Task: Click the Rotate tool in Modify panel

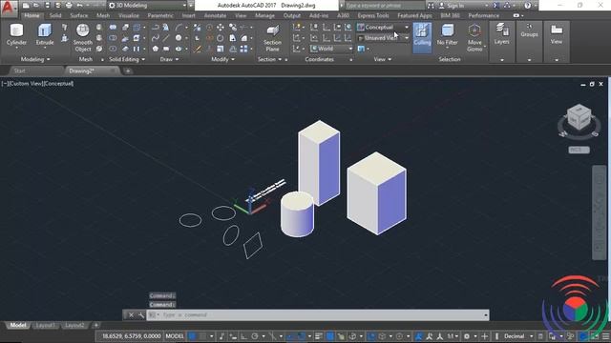Action: 221,38
